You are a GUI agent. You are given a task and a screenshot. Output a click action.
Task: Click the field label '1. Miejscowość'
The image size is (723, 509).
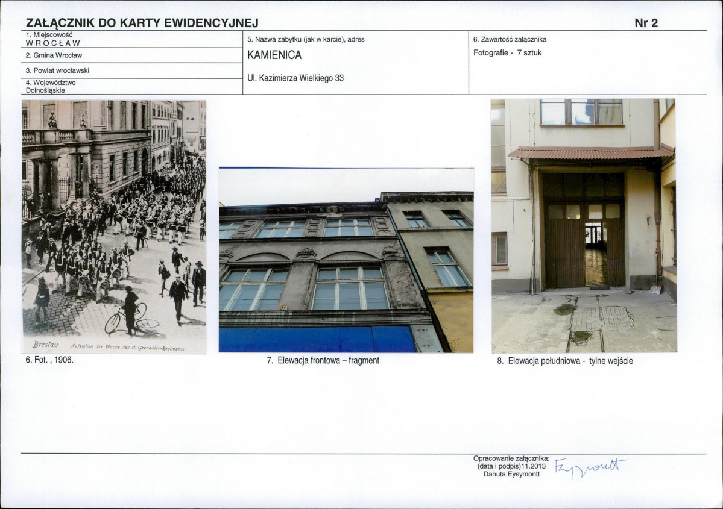pos(49,34)
